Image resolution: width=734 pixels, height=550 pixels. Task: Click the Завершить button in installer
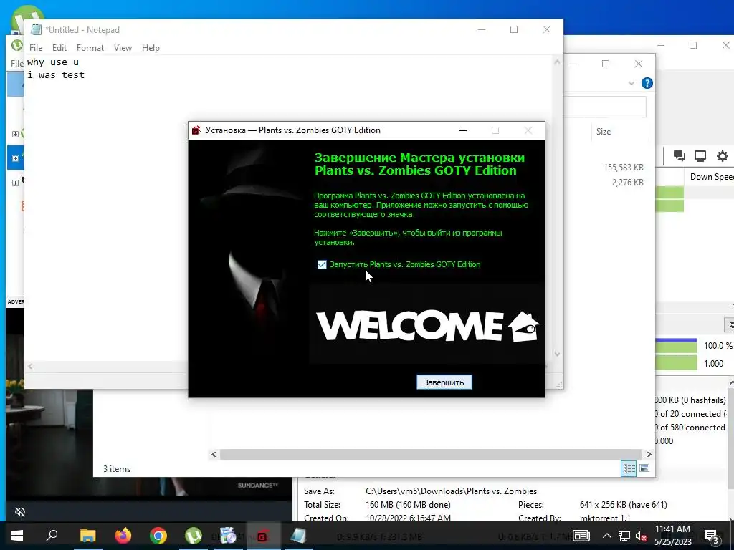pyautogui.click(x=444, y=382)
